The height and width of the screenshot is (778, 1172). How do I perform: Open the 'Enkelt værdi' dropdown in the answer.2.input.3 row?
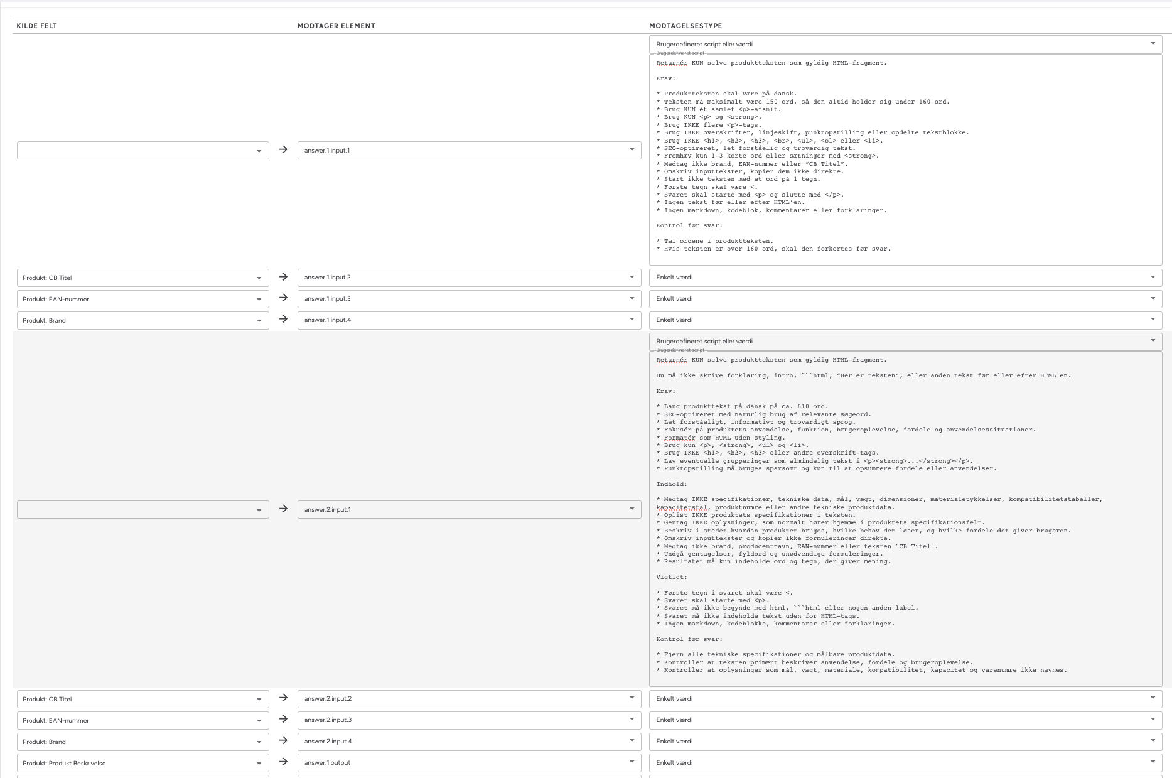(x=905, y=720)
